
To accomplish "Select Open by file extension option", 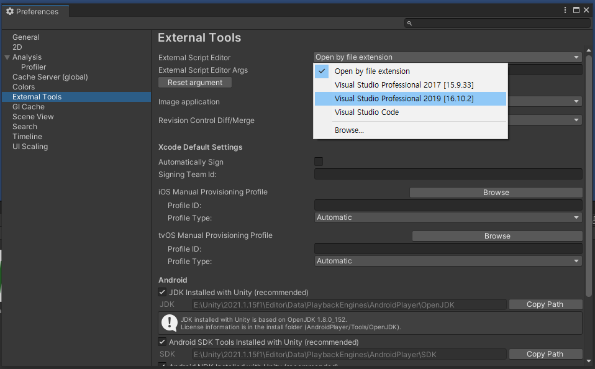I will (x=411, y=71).
